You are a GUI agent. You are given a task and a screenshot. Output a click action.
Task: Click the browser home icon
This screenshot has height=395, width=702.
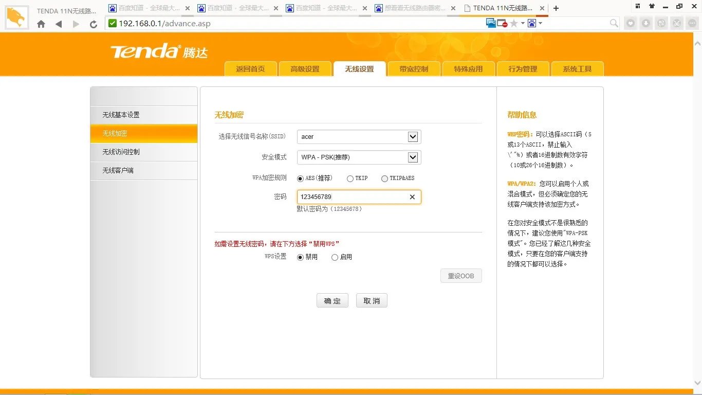click(41, 24)
